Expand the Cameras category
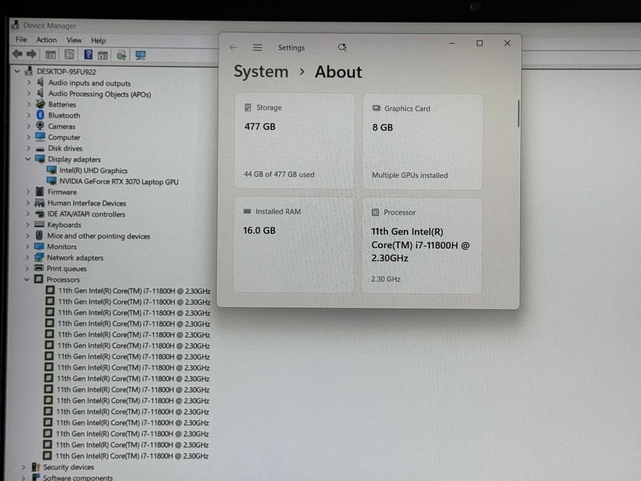The height and width of the screenshot is (481, 641). 29,126
